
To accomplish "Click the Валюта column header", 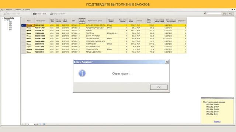I will pyautogui.click(x=141, y=21).
